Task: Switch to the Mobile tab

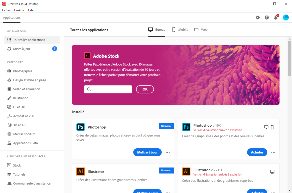Action: tap(180, 29)
